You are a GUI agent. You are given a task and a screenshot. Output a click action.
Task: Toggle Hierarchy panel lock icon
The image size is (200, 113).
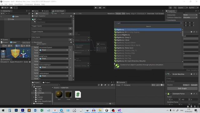click(27, 11)
